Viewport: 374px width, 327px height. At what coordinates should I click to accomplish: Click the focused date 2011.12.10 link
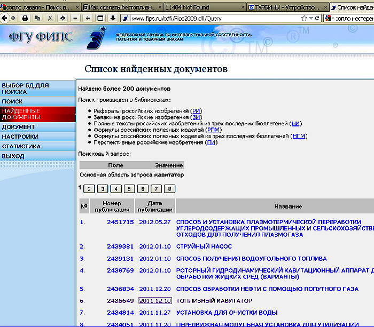tap(155, 301)
